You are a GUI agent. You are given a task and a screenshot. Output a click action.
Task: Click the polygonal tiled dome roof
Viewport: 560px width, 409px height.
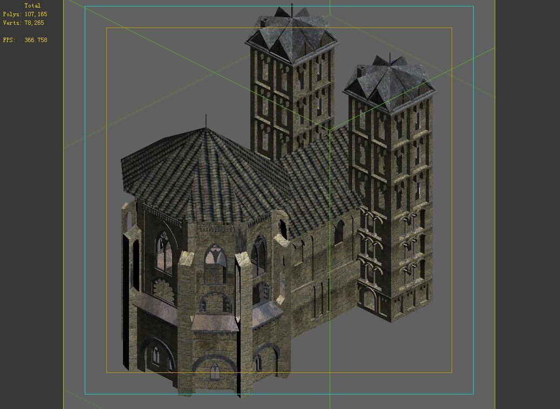206,175
